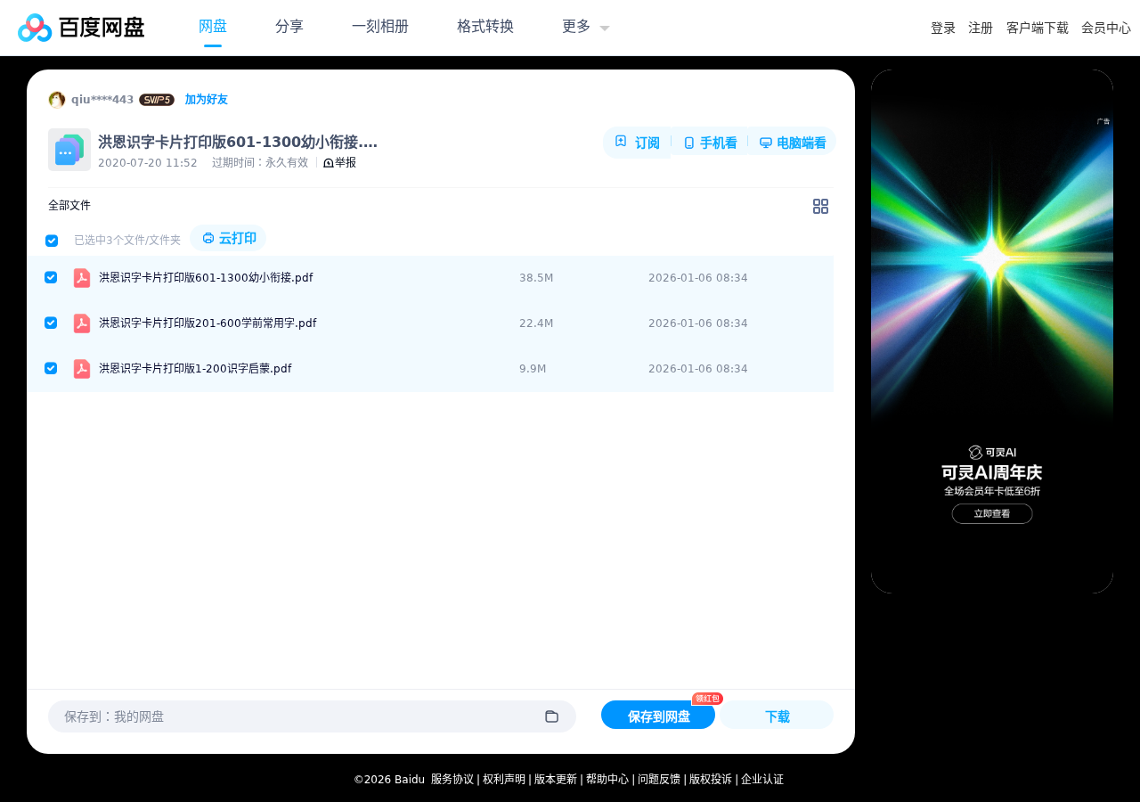Uncheck 洪恩识字卡片打印版601-1300幼小衔接.pdf checkbox

click(51, 277)
